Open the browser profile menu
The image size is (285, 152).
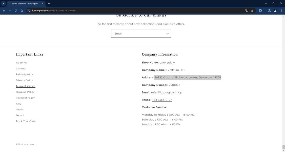pyautogui.click(x=275, y=11)
